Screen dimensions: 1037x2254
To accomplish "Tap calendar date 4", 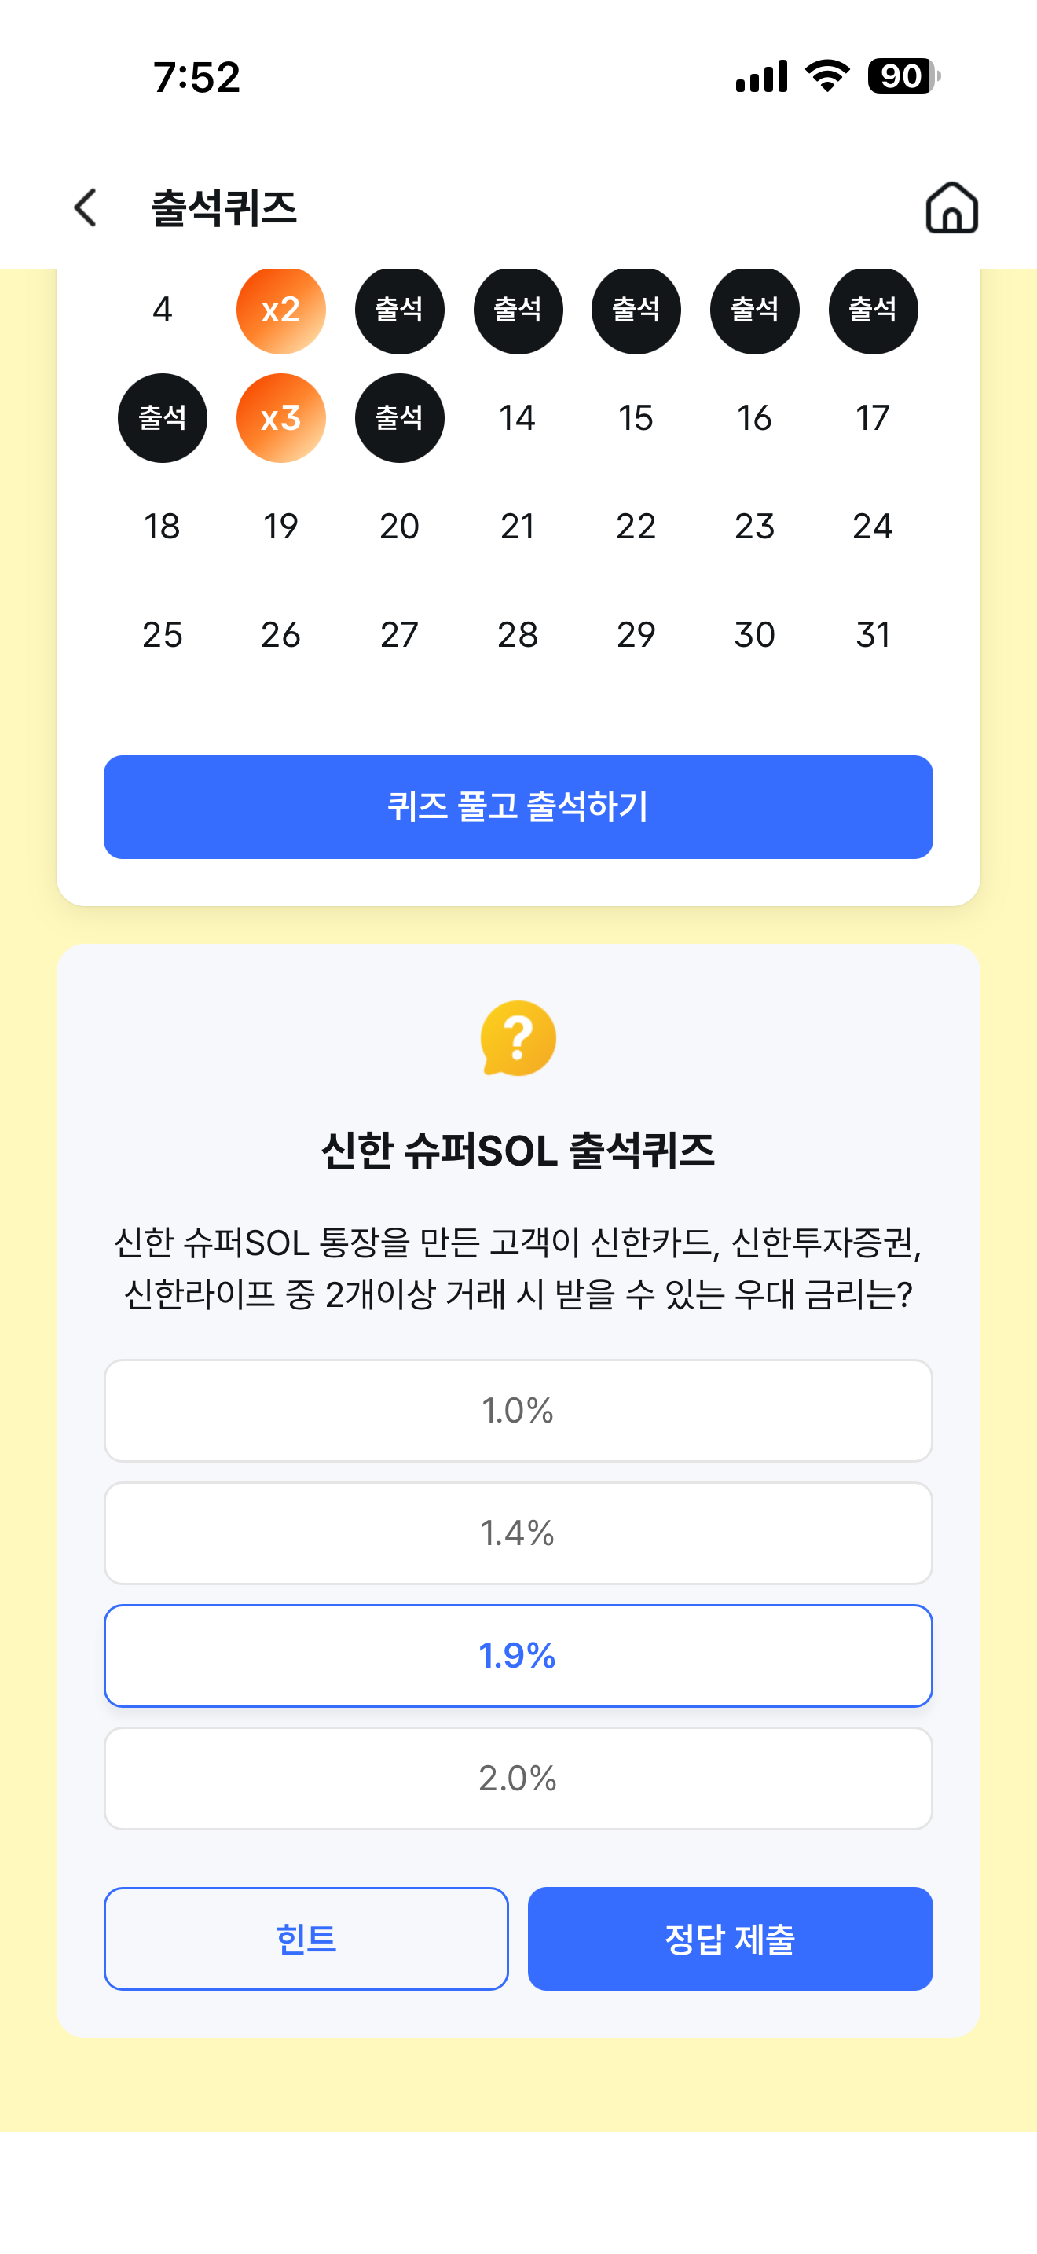I will click(163, 310).
